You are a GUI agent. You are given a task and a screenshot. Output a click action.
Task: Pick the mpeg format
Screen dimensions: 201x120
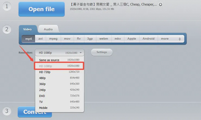(x=53, y=39)
